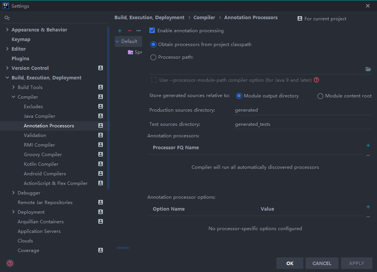Click the Production sources directory field

point(303,110)
